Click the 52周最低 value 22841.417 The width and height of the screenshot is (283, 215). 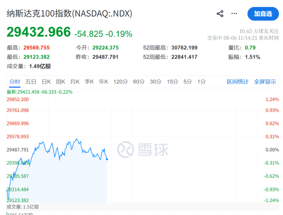click(x=184, y=57)
